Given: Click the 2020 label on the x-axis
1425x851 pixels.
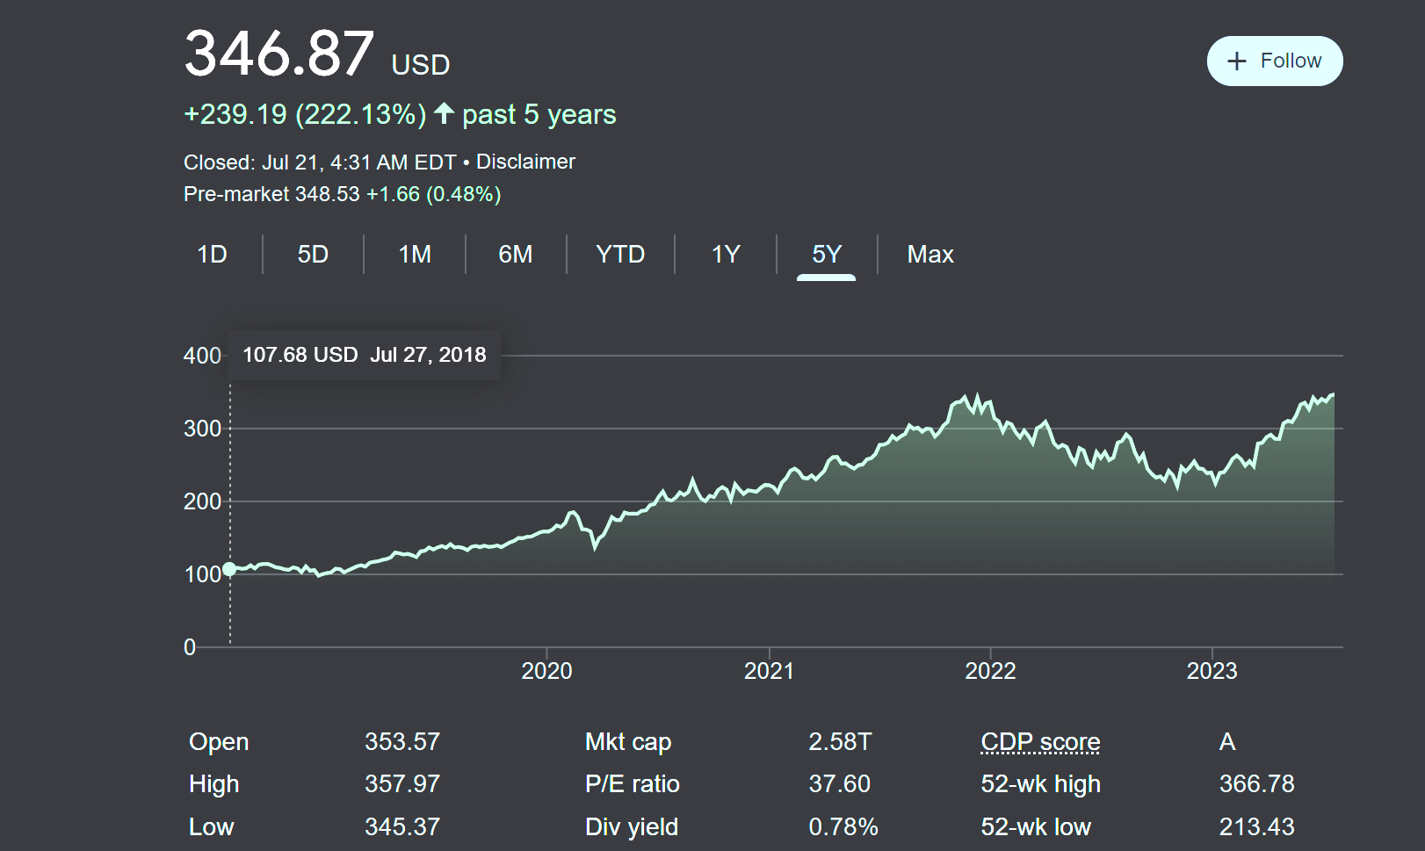Looking at the screenshot, I should pyautogui.click(x=546, y=671).
